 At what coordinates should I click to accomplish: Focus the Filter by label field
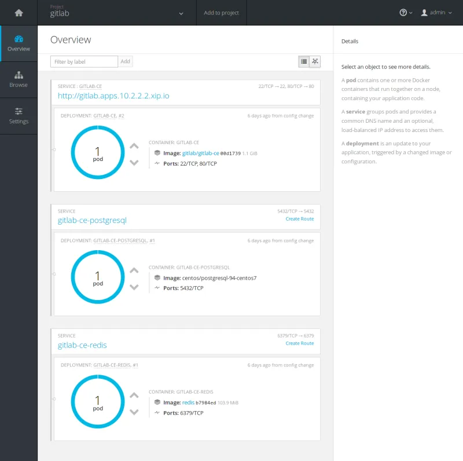click(x=84, y=61)
